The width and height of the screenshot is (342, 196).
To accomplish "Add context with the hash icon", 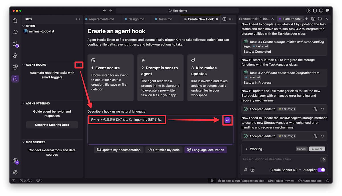I will [x=246, y=170].
